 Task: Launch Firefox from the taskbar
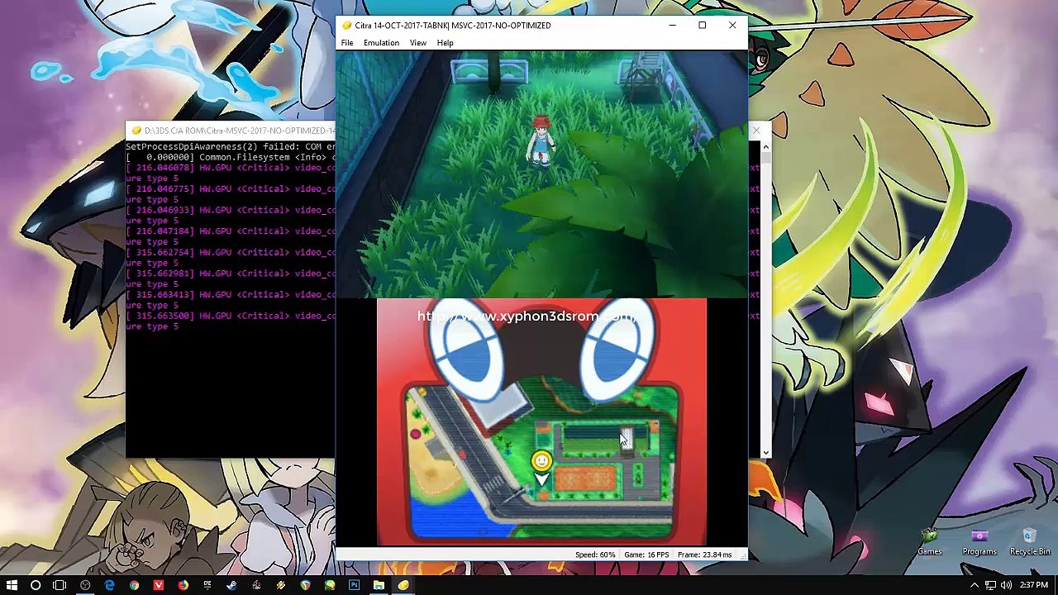click(x=183, y=585)
